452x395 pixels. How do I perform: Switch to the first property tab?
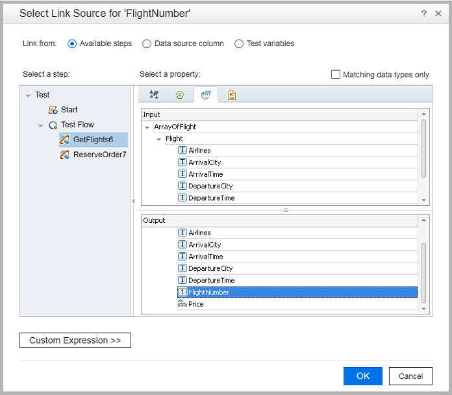click(x=154, y=95)
